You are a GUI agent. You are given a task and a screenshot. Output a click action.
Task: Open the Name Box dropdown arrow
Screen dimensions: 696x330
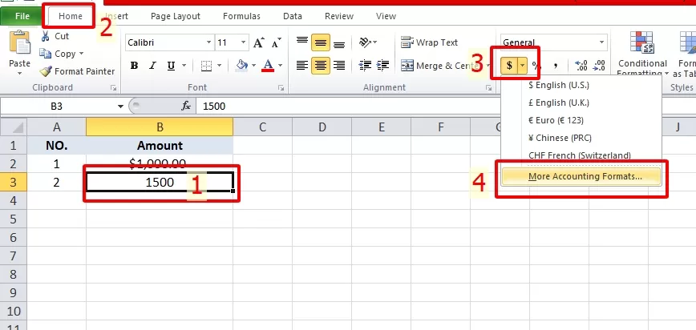coord(120,107)
